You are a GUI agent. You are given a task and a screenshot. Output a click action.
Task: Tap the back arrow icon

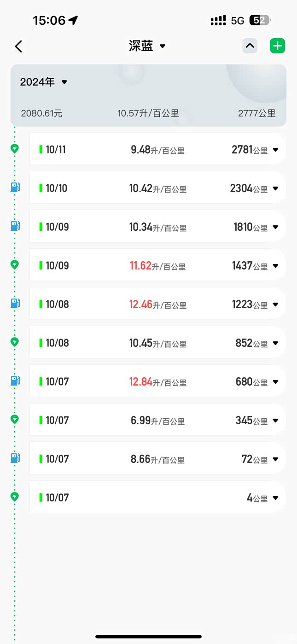pyautogui.click(x=18, y=46)
